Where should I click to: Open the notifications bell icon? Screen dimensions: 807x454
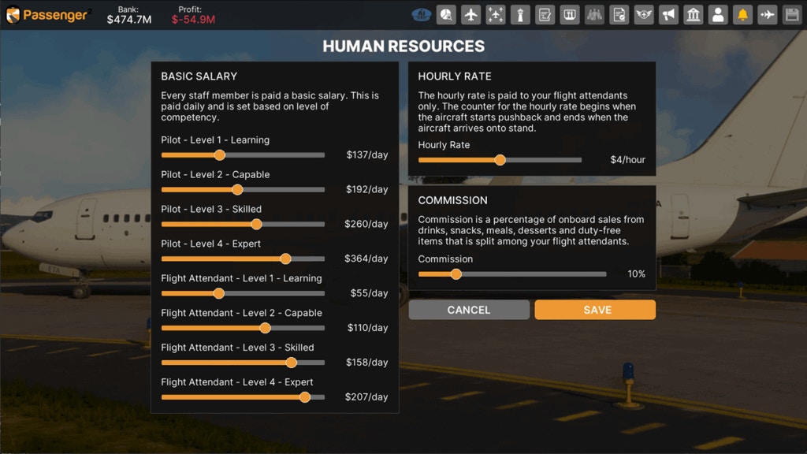coord(742,14)
